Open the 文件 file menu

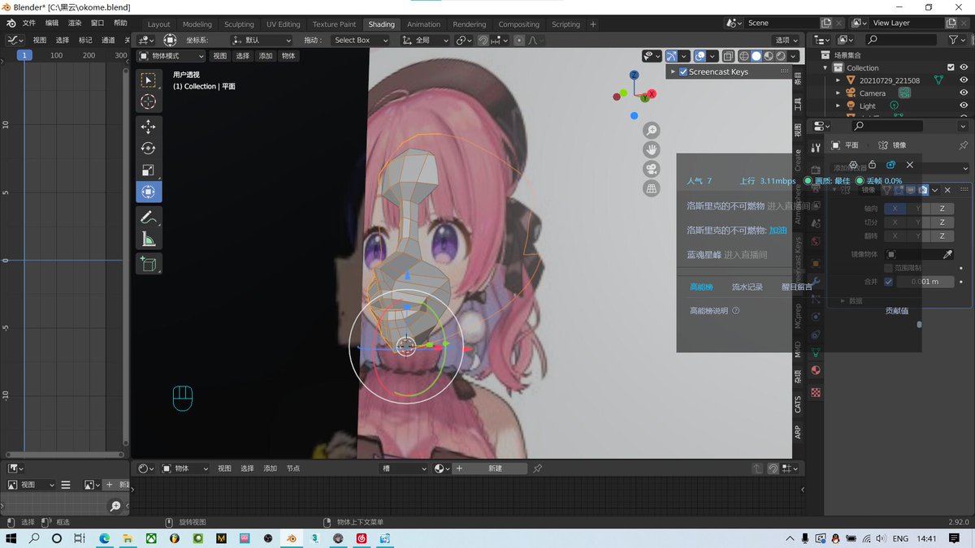pyautogui.click(x=29, y=23)
